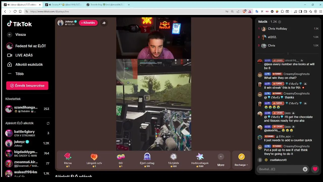Viewport: 323px width, 182px height.
Task: Open Brave Rewards triangle icon
Action: (250, 11)
